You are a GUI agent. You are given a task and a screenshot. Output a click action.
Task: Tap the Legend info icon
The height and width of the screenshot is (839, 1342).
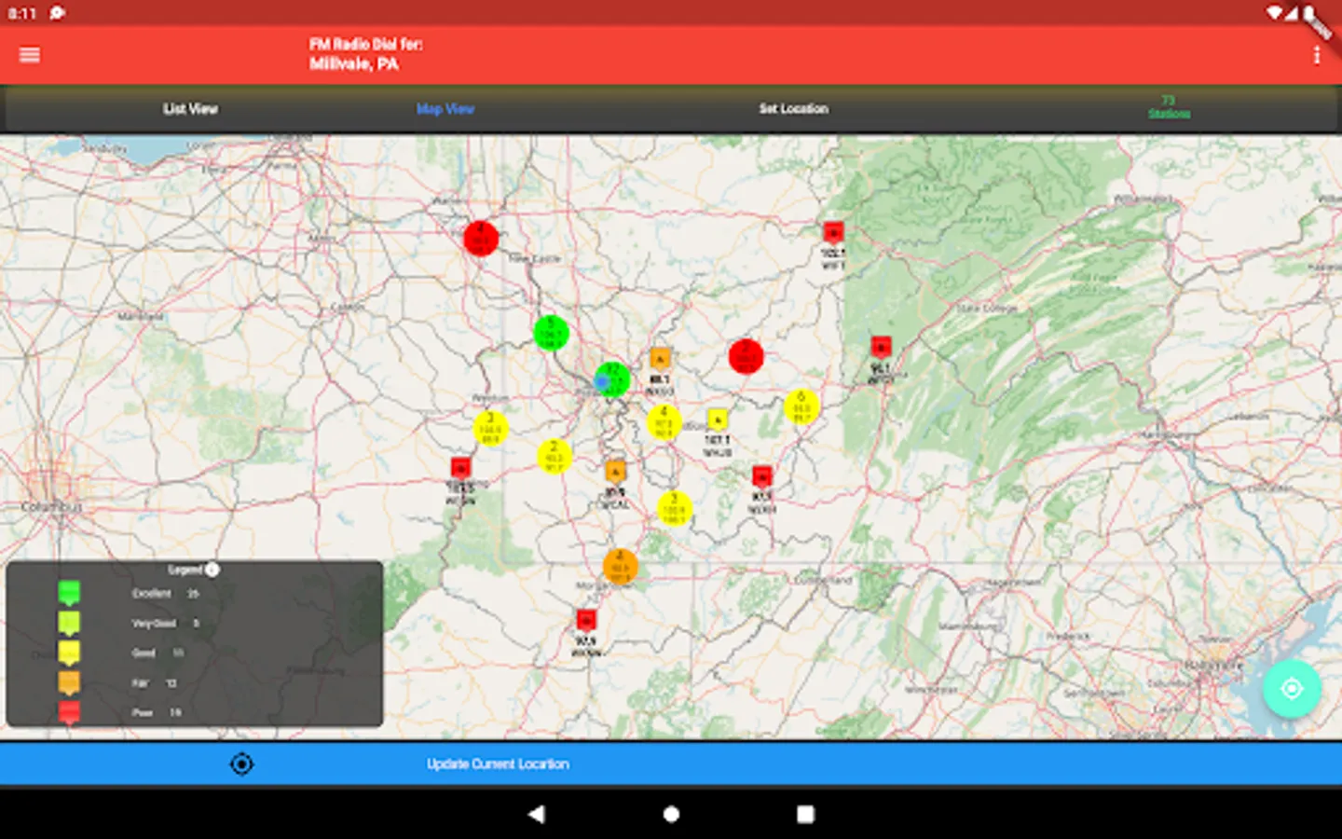point(212,570)
